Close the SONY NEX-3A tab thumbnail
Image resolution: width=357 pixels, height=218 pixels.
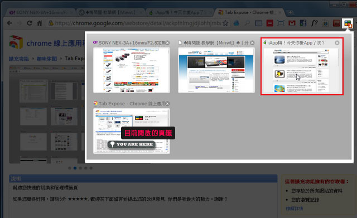point(167,43)
